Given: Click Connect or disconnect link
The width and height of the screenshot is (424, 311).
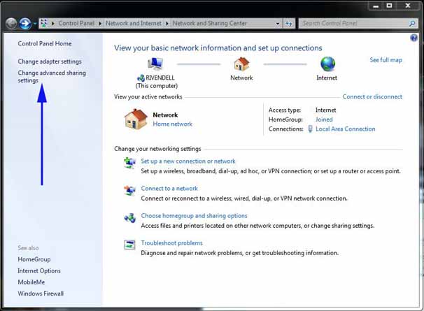Looking at the screenshot, I should point(372,96).
